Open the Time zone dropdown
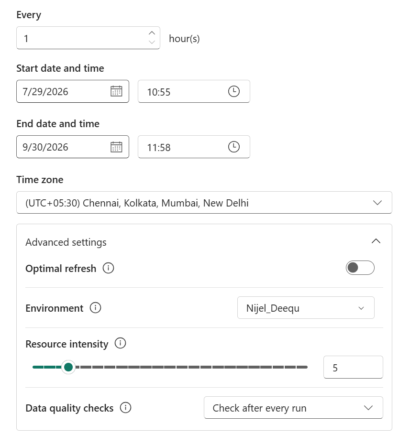 (x=204, y=203)
